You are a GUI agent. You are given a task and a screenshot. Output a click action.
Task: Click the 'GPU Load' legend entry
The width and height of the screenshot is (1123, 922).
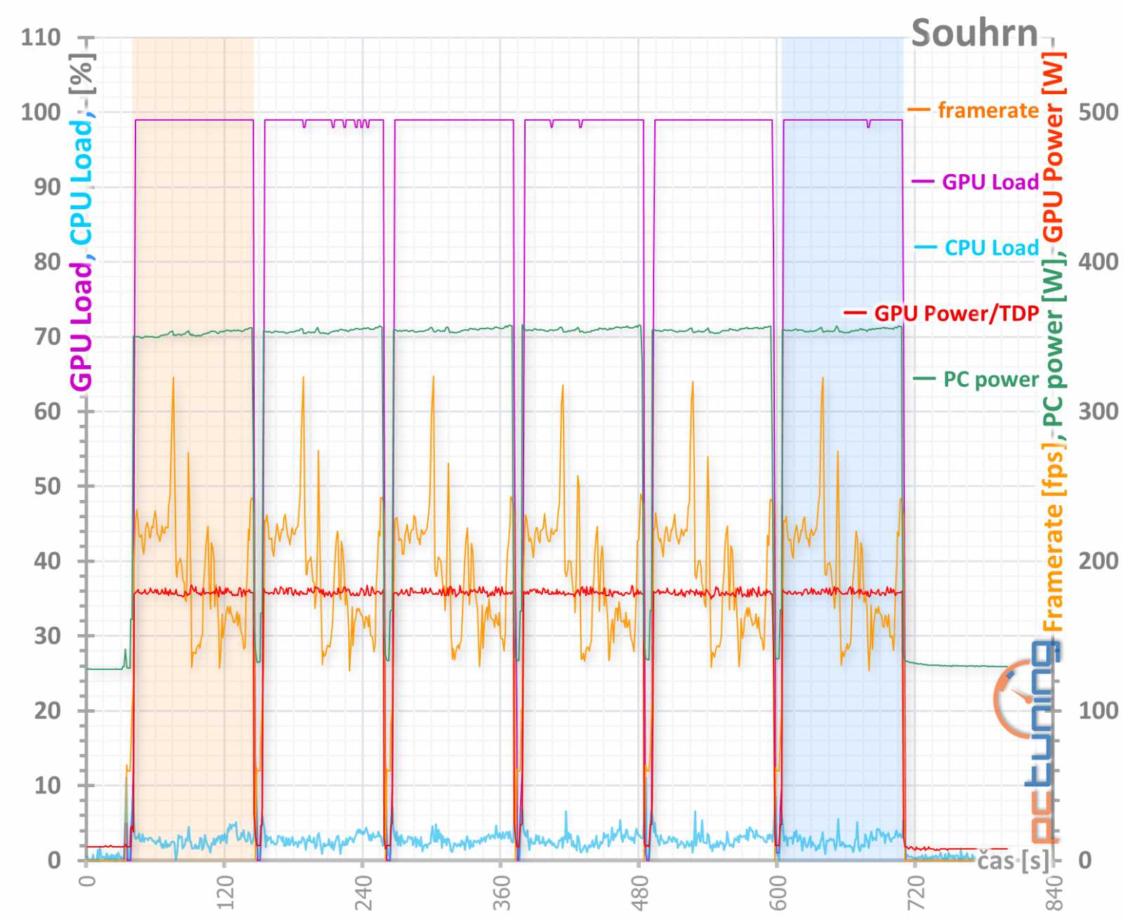point(976,182)
